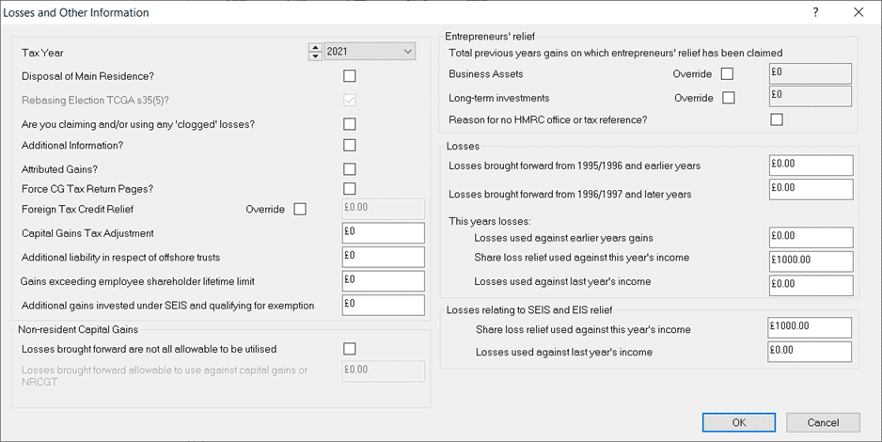The image size is (882, 442).
Task: Tick Foreign Tax Credit Relief Override
Action: [300, 209]
